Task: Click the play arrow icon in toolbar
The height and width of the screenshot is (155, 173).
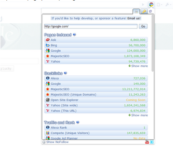Action: click(143, 5)
